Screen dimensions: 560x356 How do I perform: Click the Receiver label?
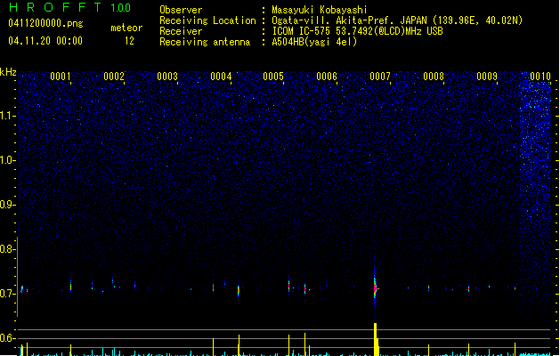(181, 31)
